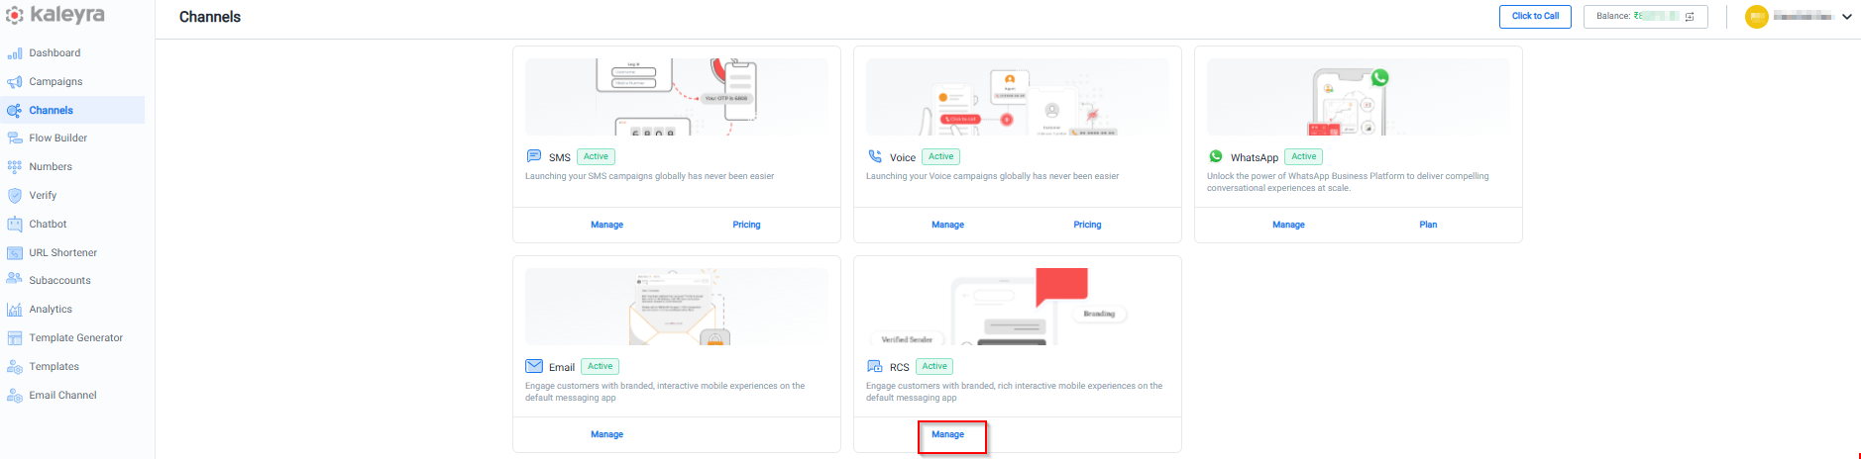1861x459 pixels.
Task: Click the SMS message bubble icon
Action: 534,156
